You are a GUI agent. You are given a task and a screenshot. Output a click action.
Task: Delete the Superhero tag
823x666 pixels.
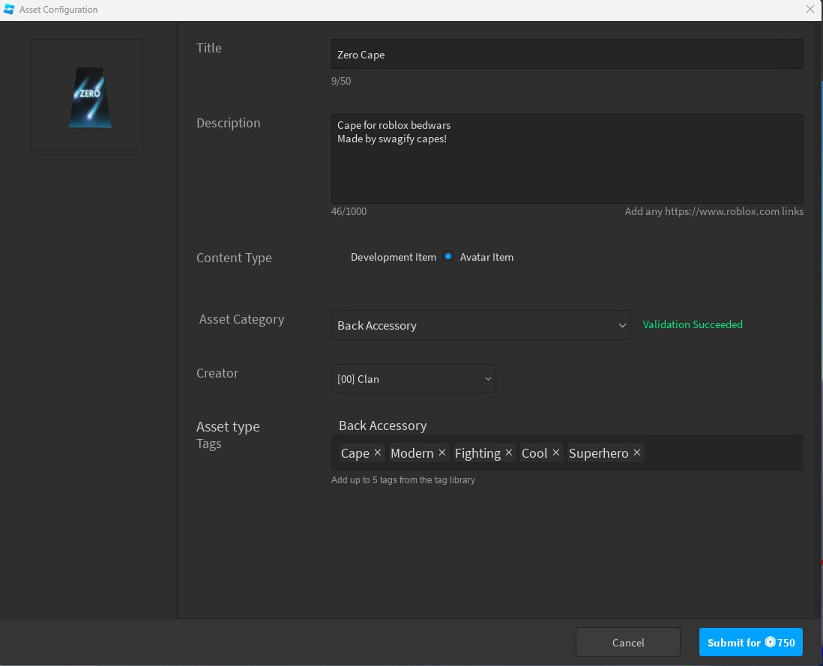[636, 452]
